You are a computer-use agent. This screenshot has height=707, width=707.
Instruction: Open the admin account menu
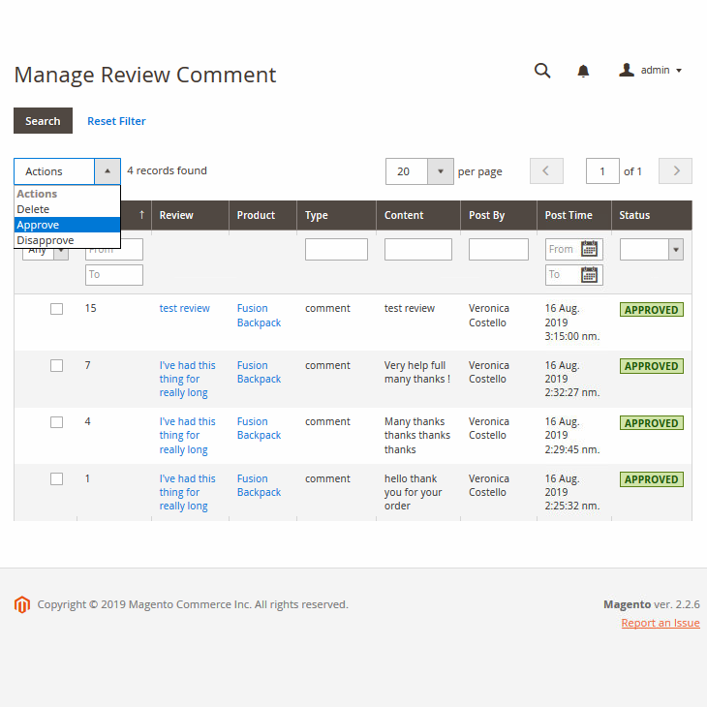651,71
